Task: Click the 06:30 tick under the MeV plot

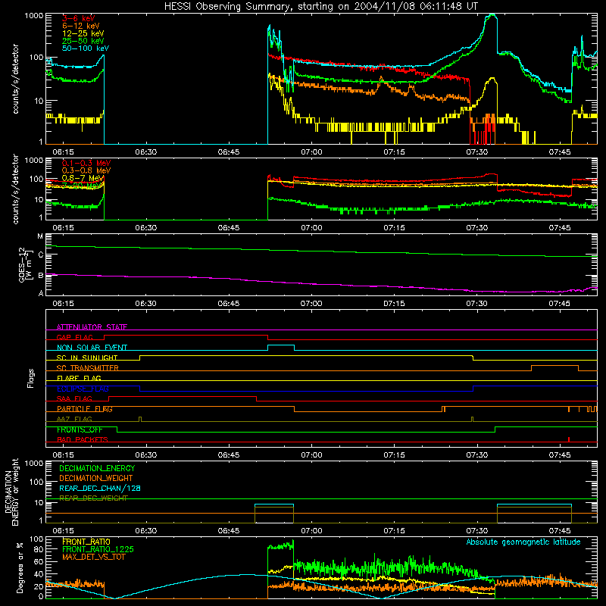Action: [x=146, y=228]
